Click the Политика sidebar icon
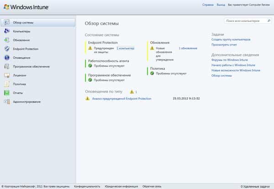 pos(7,84)
